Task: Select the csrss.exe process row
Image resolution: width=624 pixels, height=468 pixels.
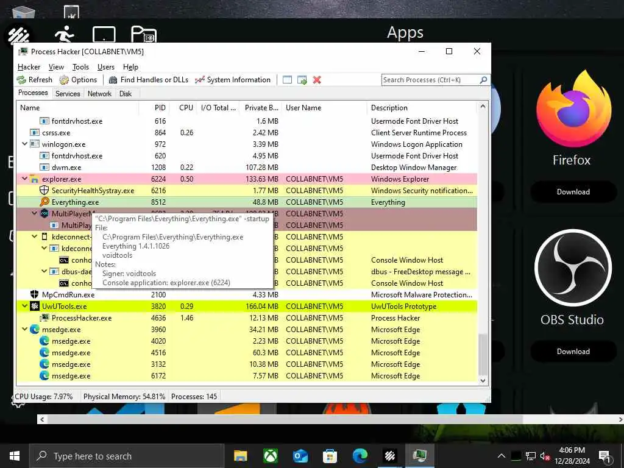Action: point(247,132)
